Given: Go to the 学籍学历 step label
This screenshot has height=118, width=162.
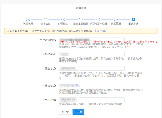Looking at the screenshot, I should [x=28, y=24].
